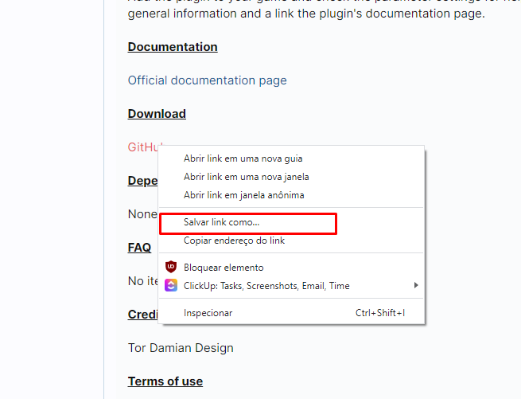Viewport: 521px width, 399px height.
Task: Click the uBlock Origin shield icon
Action: coord(171,267)
